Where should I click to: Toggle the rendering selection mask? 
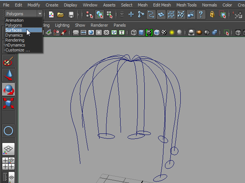tap(191, 14)
